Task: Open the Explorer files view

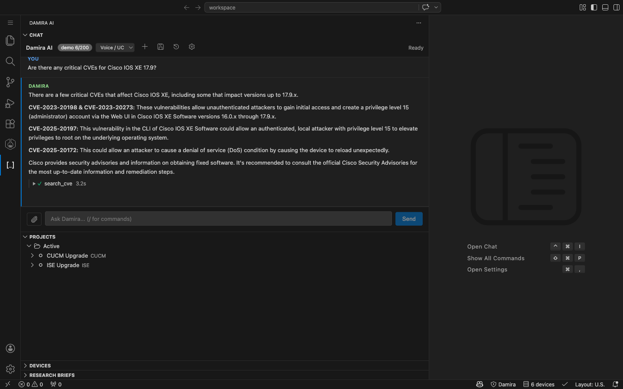Action: pyautogui.click(x=10, y=41)
